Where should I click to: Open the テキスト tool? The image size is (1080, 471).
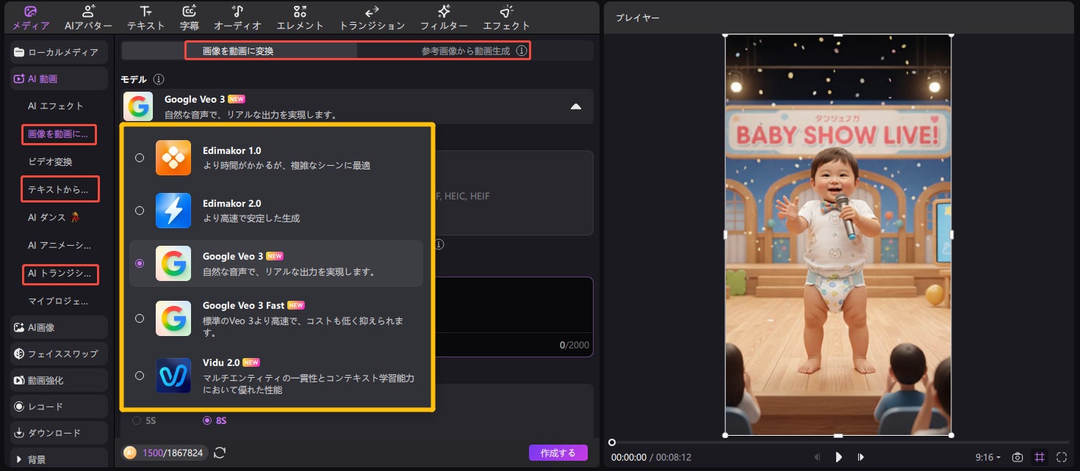pos(146,18)
